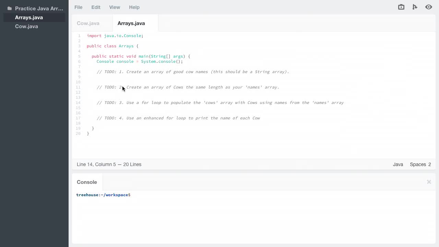Click the Console tab label

[x=87, y=182]
